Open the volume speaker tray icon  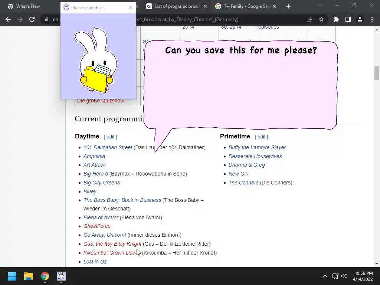point(344,276)
